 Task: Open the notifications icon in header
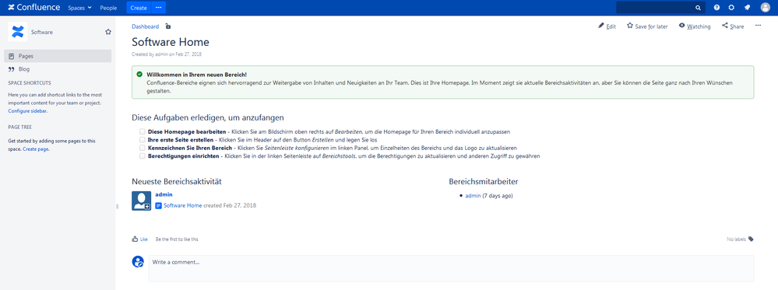click(x=747, y=8)
